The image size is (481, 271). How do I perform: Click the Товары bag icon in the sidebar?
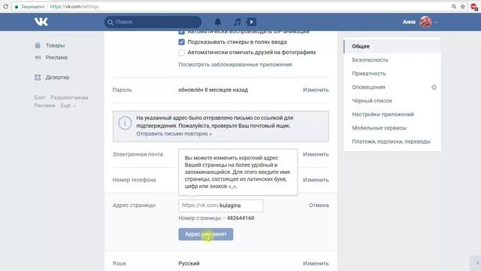coord(38,45)
